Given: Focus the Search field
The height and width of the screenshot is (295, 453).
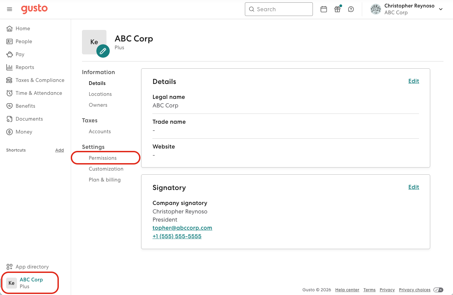Looking at the screenshot, I should tap(279, 9).
